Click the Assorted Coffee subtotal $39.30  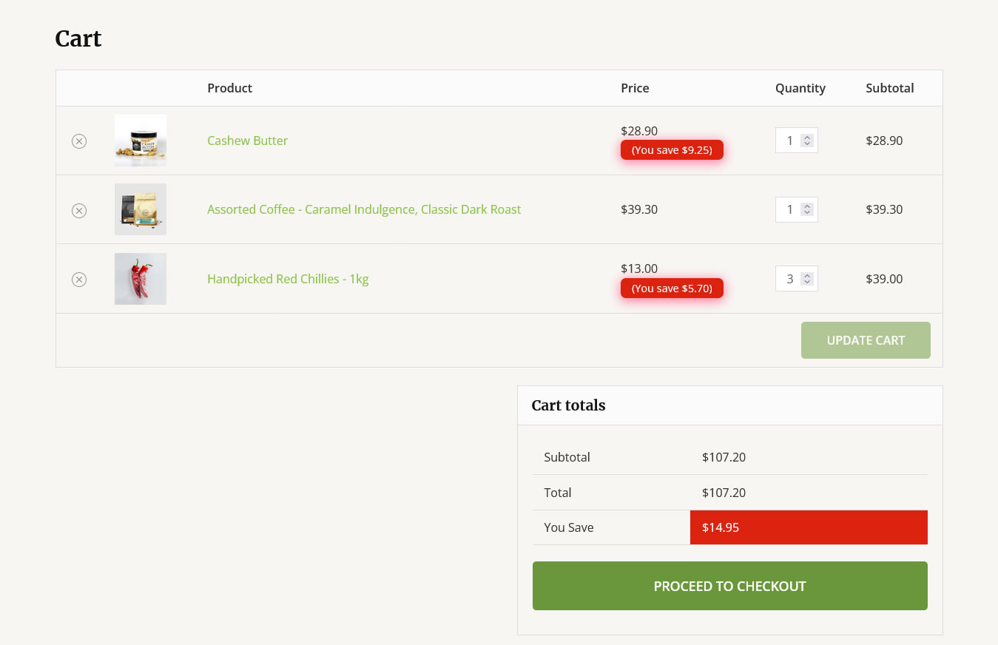pyautogui.click(x=884, y=209)
